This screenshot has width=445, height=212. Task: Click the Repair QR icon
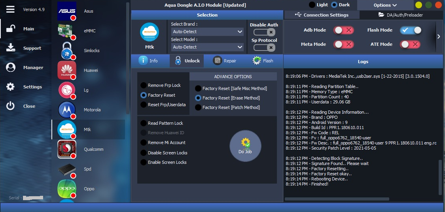[x=218, y=61]
